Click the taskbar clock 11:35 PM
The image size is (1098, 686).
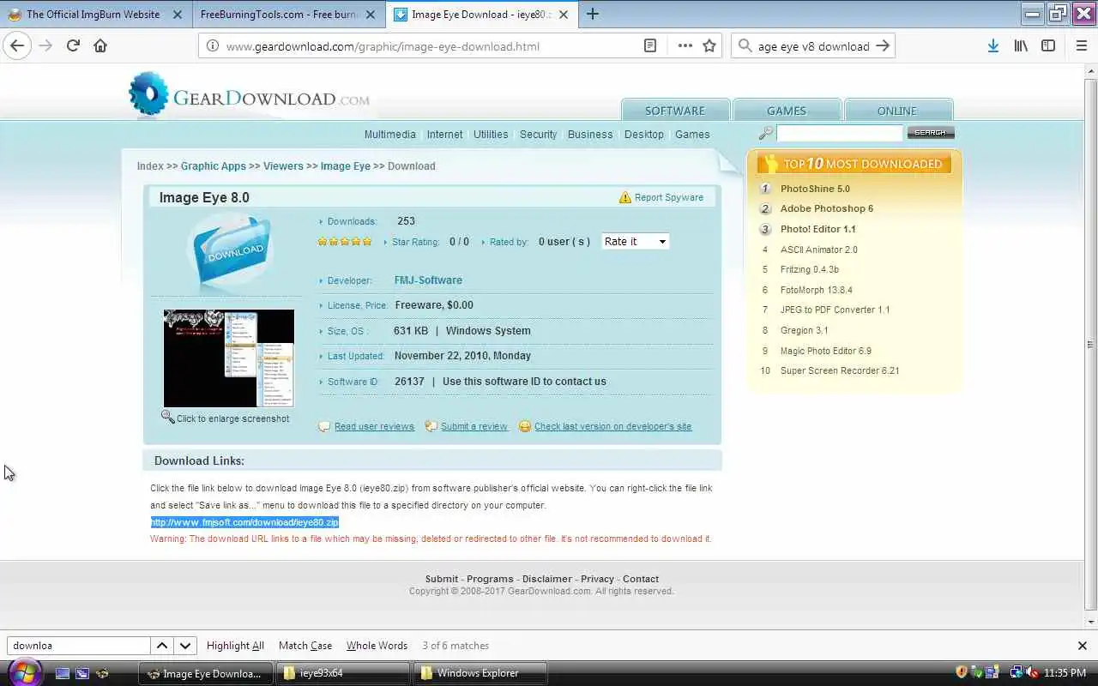point(1066,673)
